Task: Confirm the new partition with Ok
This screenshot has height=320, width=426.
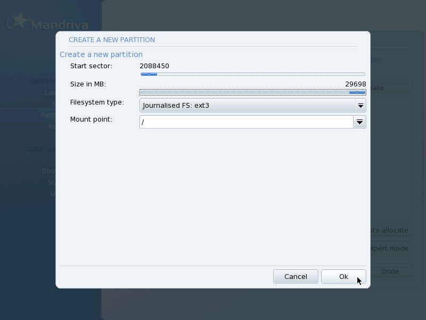Action: [343, 276]
